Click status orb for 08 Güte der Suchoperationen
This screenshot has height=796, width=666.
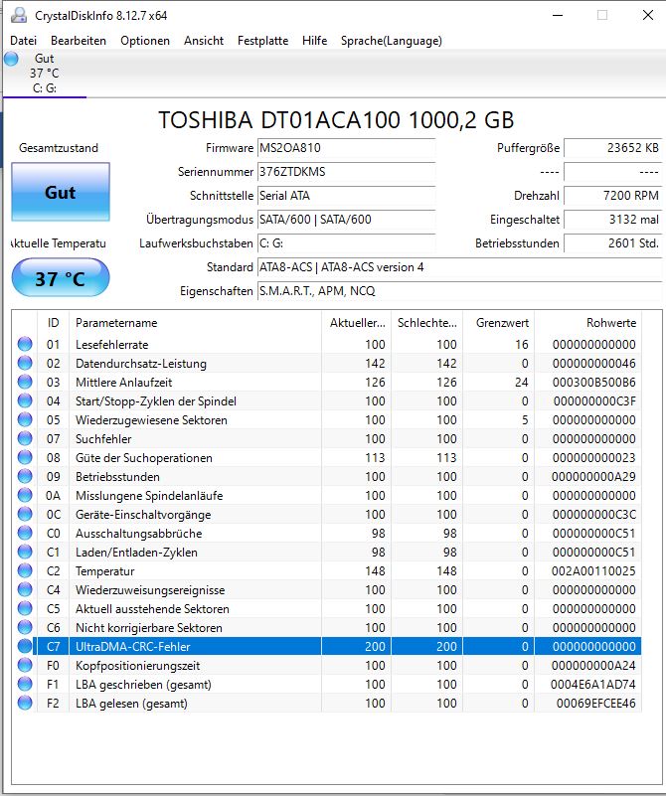point(25,457)
